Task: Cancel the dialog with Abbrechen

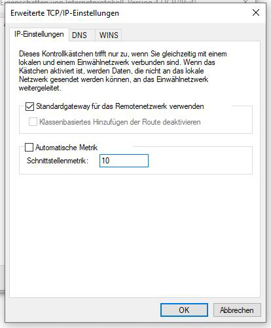Action: click(237, 310)
